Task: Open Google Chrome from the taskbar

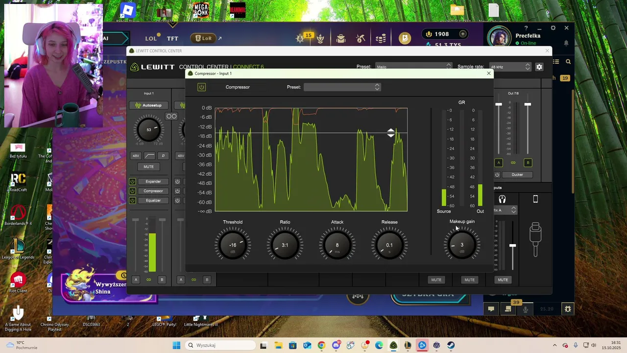Action: point(321,345)
